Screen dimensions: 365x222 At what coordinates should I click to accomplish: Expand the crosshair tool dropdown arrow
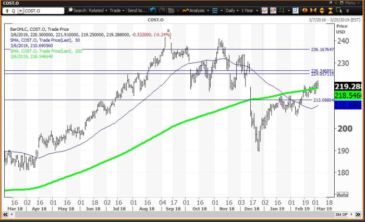point(289,11)
